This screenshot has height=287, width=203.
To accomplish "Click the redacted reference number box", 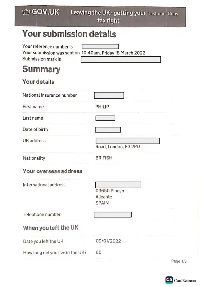I will click(x=100, y=47).
